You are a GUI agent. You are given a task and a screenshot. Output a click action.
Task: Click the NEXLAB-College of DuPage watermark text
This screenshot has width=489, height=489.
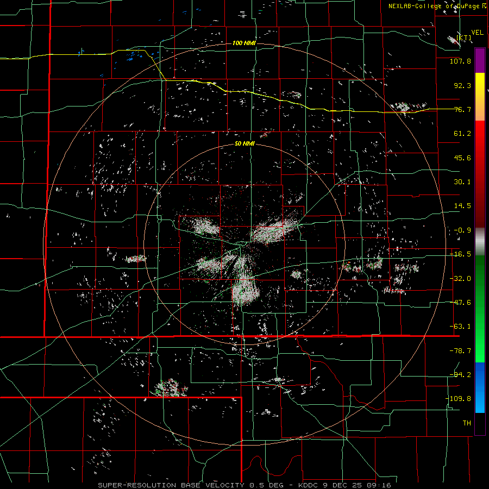[x=437, y=6]
